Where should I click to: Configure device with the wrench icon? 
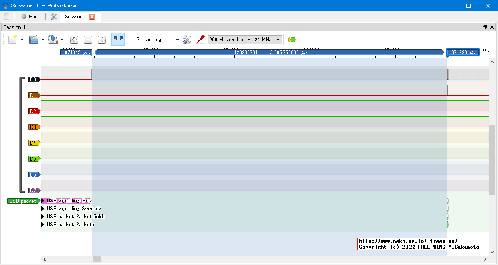point(187,40)
